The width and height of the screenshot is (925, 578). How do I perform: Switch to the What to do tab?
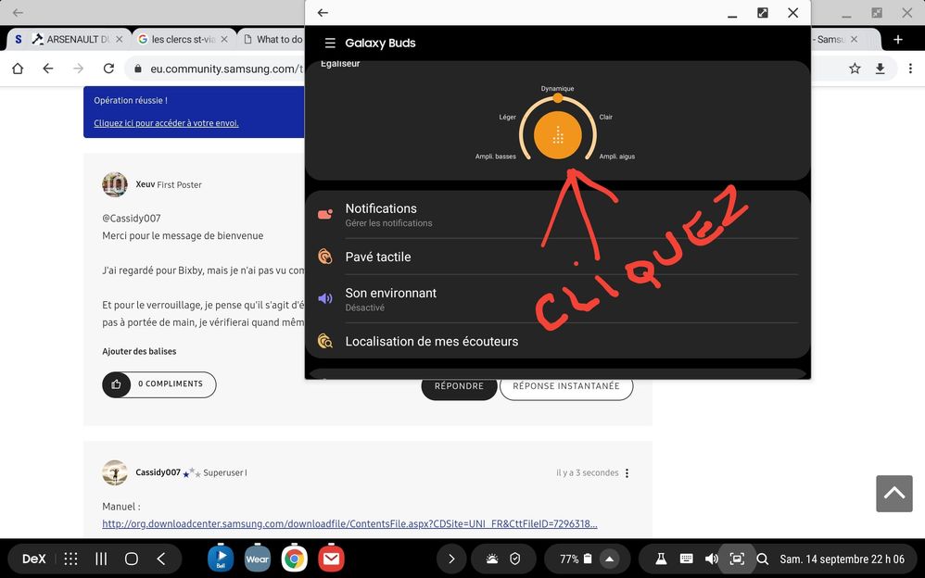(272, 40)
